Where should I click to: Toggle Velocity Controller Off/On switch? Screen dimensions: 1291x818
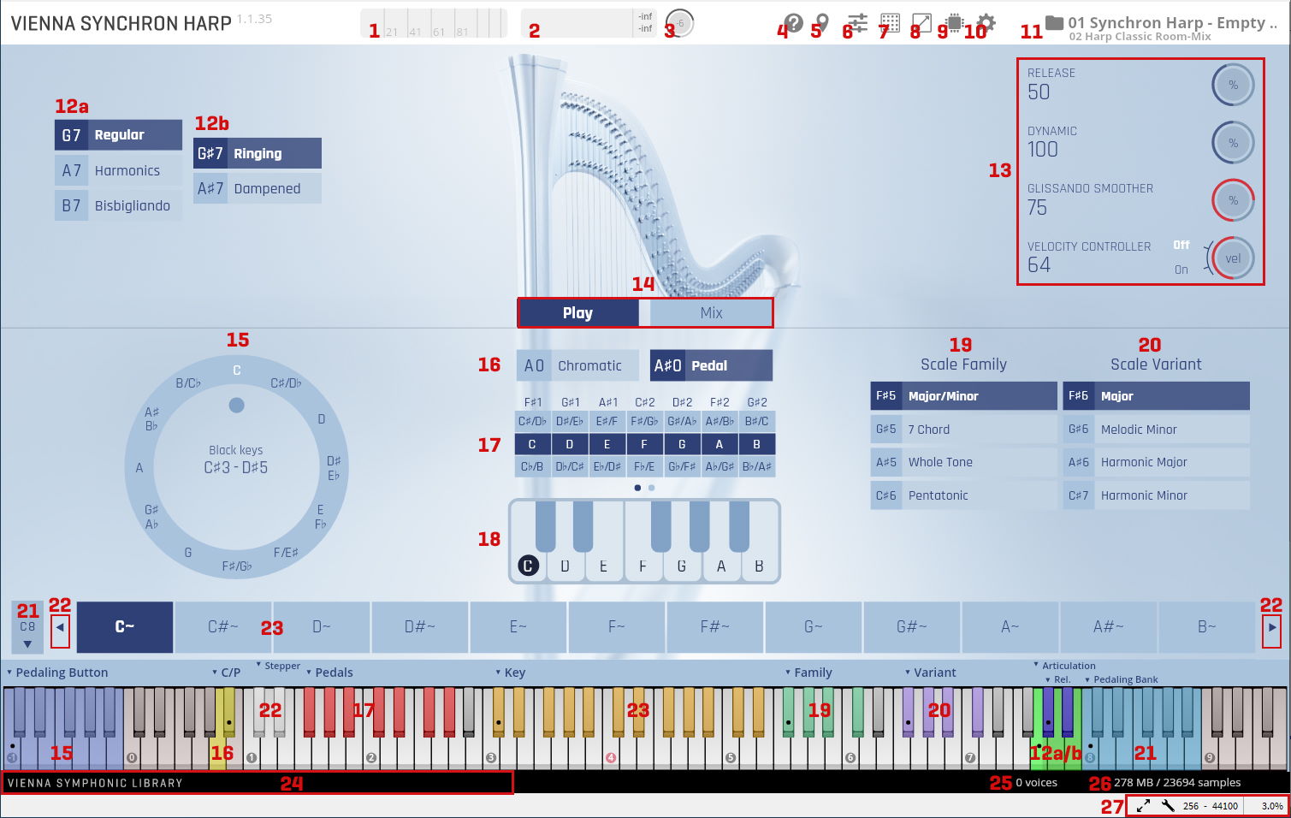(x=1181, y=257)
